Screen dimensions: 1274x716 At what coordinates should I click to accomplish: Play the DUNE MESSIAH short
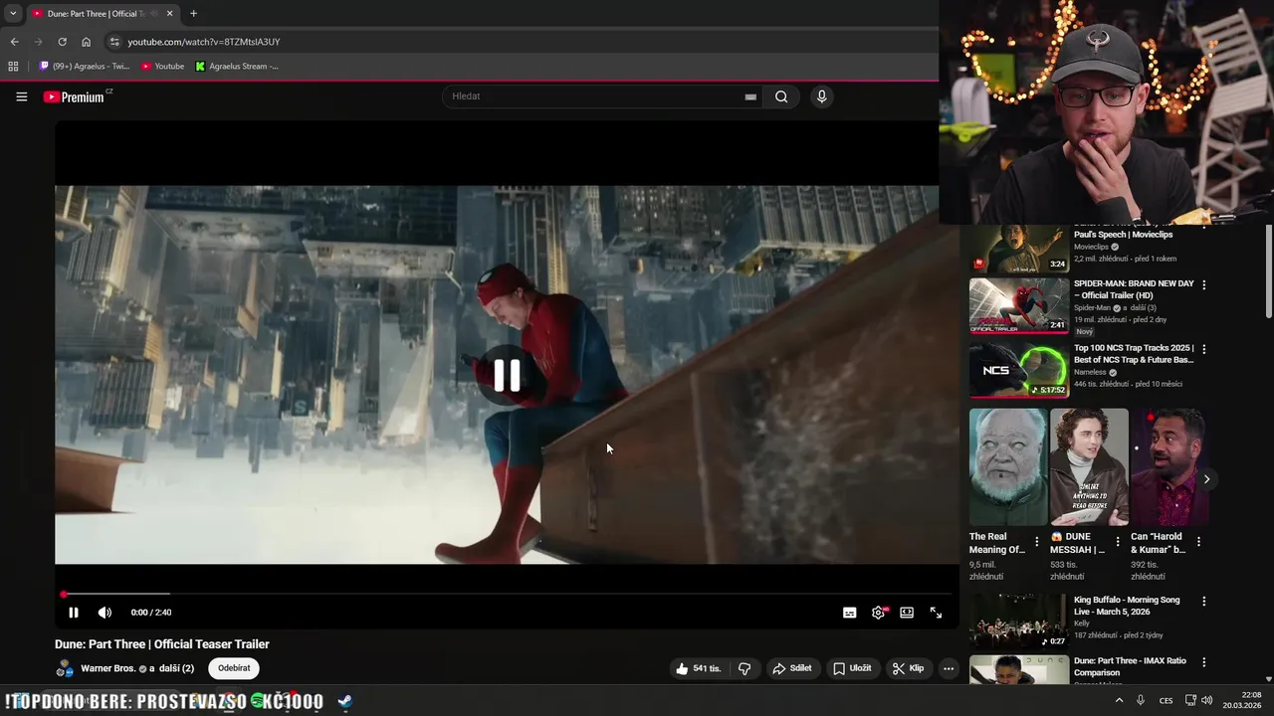click(x=1089, y=467)
